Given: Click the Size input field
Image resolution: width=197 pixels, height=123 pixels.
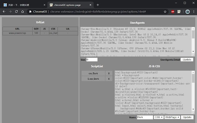Looking at the screenshot, I should tap(92, 60).
